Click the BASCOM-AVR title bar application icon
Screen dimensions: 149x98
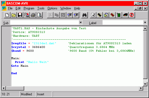[x=4, y=3]
